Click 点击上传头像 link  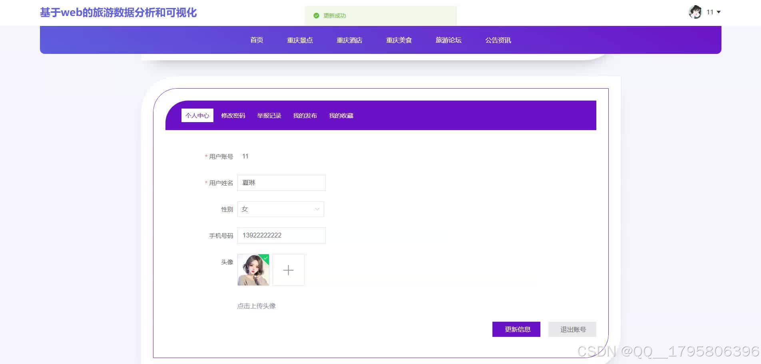[x=256, y=305]
